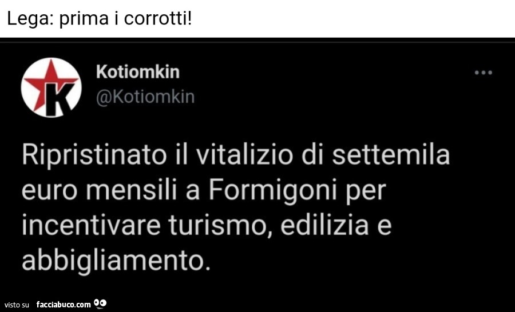Visit the facciabuco.com watermark link
The image size is (515, 312).
(64, 305)
